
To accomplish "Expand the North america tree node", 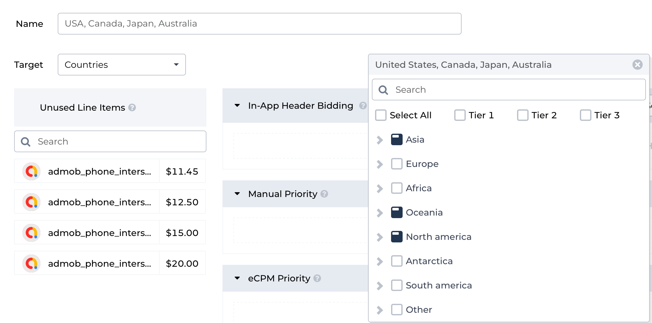I will pos(380,237).
